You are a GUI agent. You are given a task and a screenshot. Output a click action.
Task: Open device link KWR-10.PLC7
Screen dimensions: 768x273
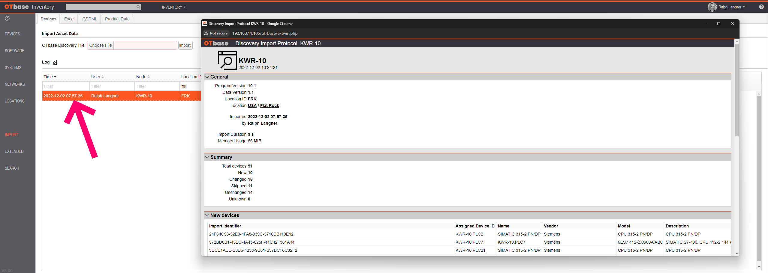[x=469, y=242]
